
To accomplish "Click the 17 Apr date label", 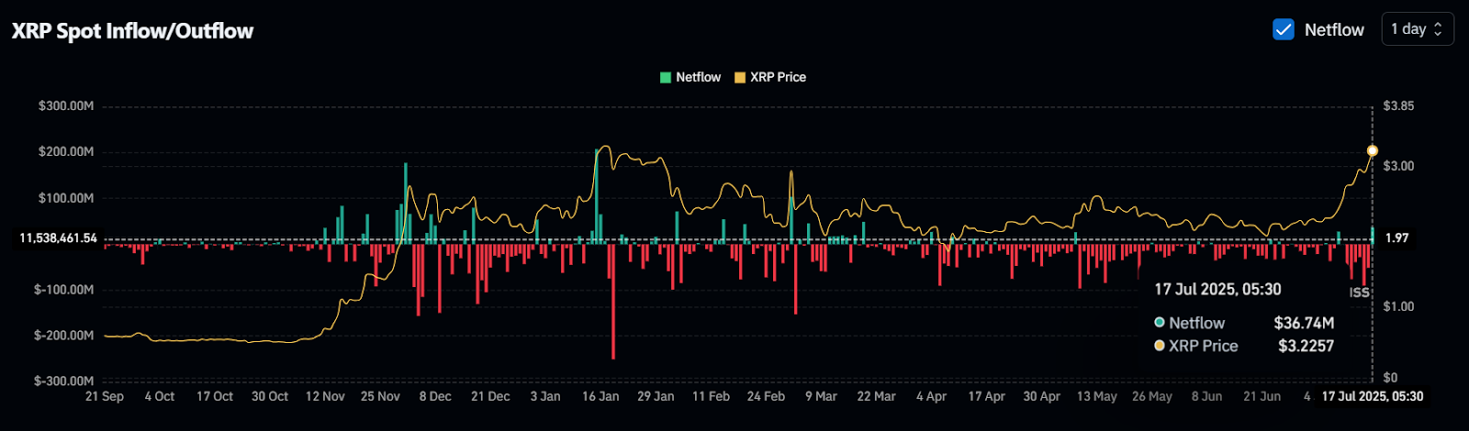I will [986, 397].
